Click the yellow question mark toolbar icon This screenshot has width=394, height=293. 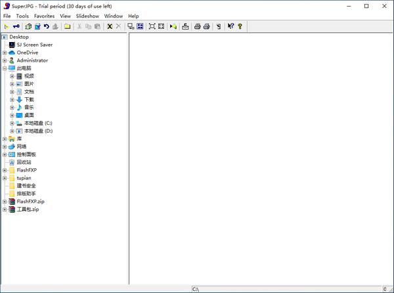pyautogui.click(x=240, y=26)
